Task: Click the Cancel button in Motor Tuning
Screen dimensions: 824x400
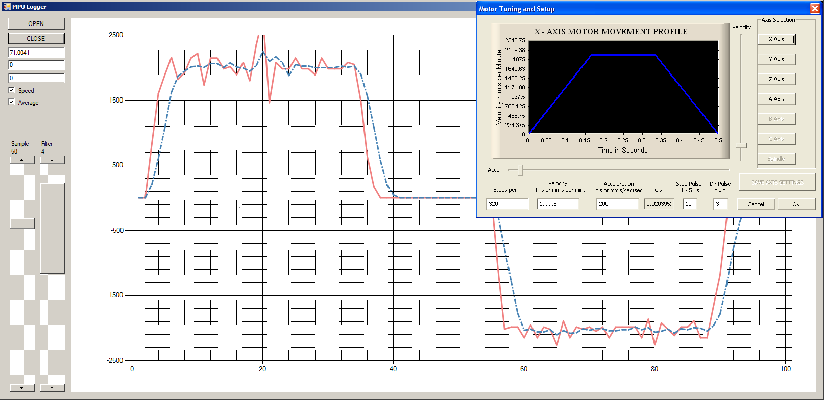Action: (756, 204)
